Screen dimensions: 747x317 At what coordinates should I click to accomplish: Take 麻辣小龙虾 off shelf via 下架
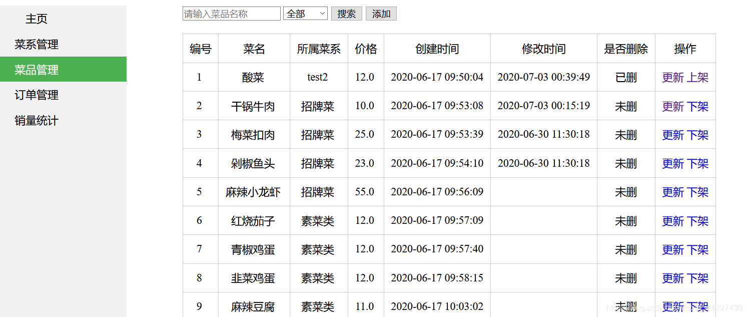(x=697, y=192)
